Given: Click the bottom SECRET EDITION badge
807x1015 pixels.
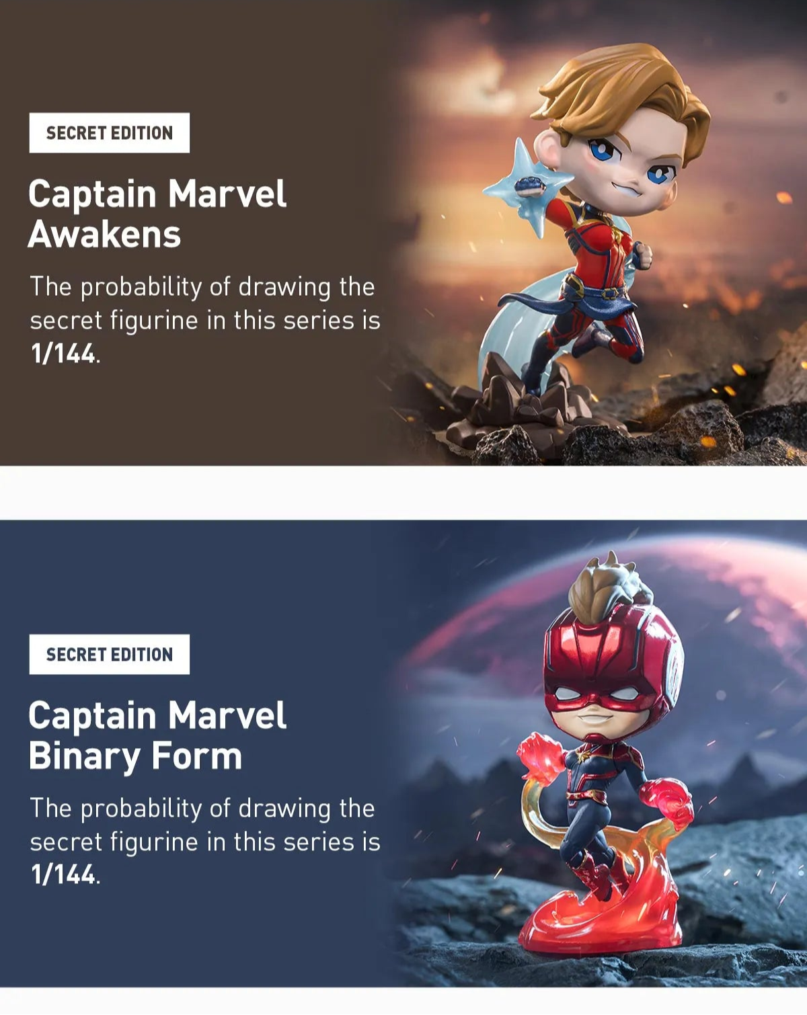Looking at the screenshot, I should (x=109, y=654).
